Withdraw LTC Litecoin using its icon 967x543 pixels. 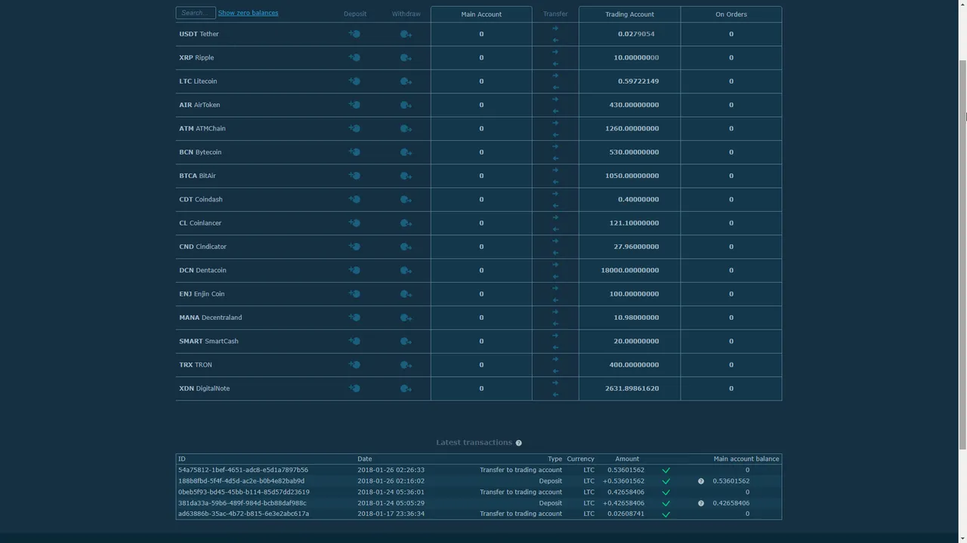[406, 81]
